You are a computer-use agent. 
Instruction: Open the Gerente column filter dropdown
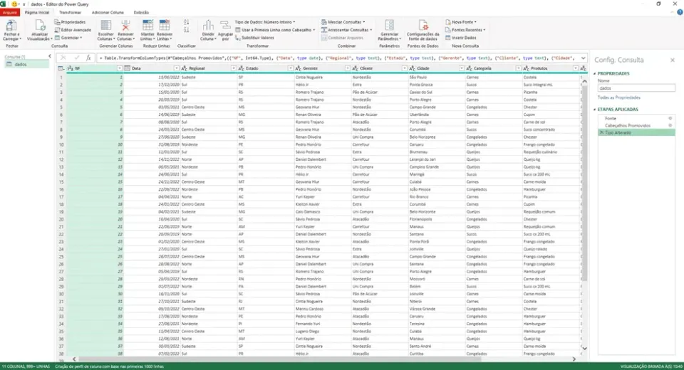click(x=348, y=68)
